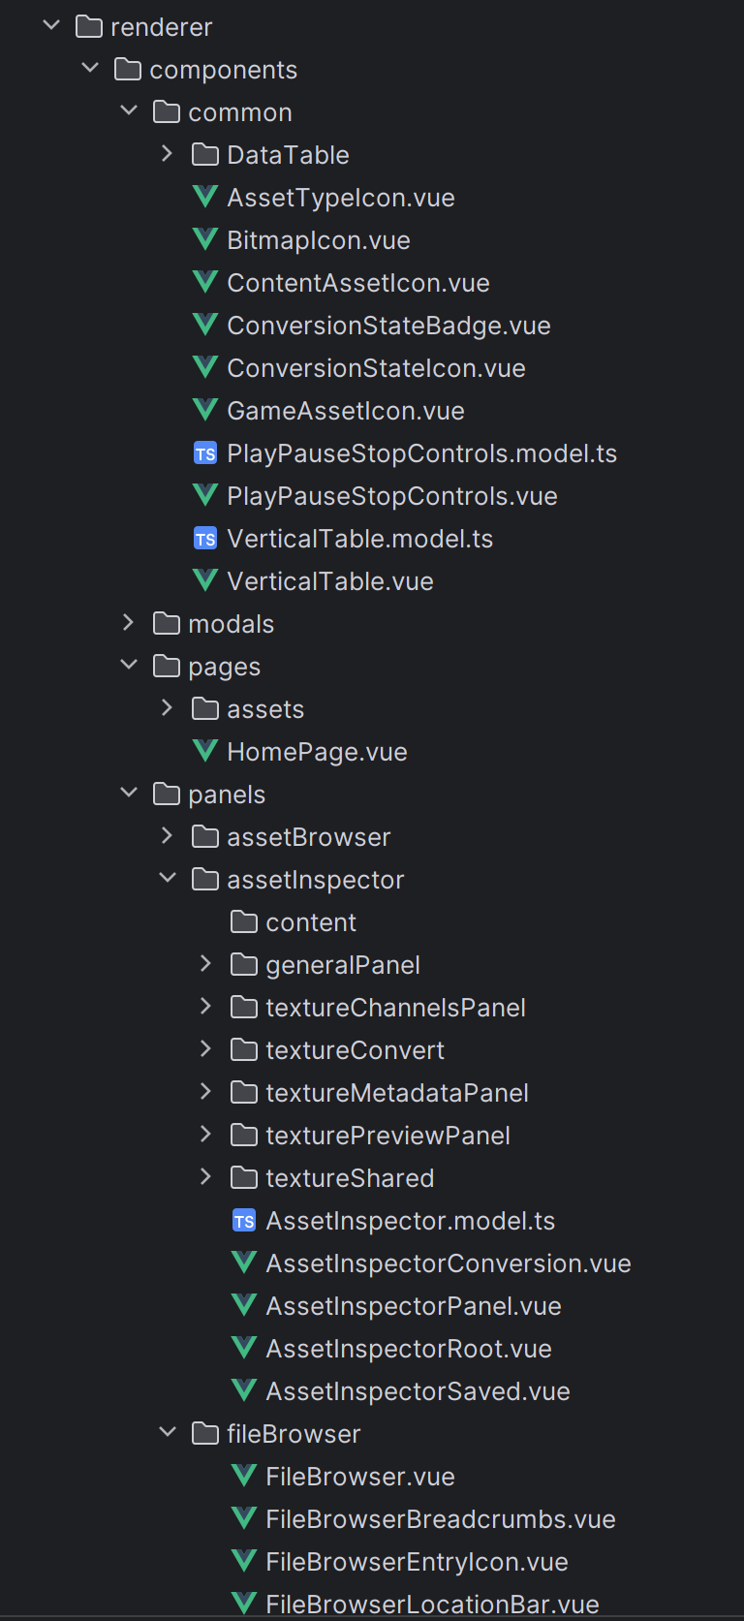Click the Vue icon of ConversionStateBadge.vue

205,325
